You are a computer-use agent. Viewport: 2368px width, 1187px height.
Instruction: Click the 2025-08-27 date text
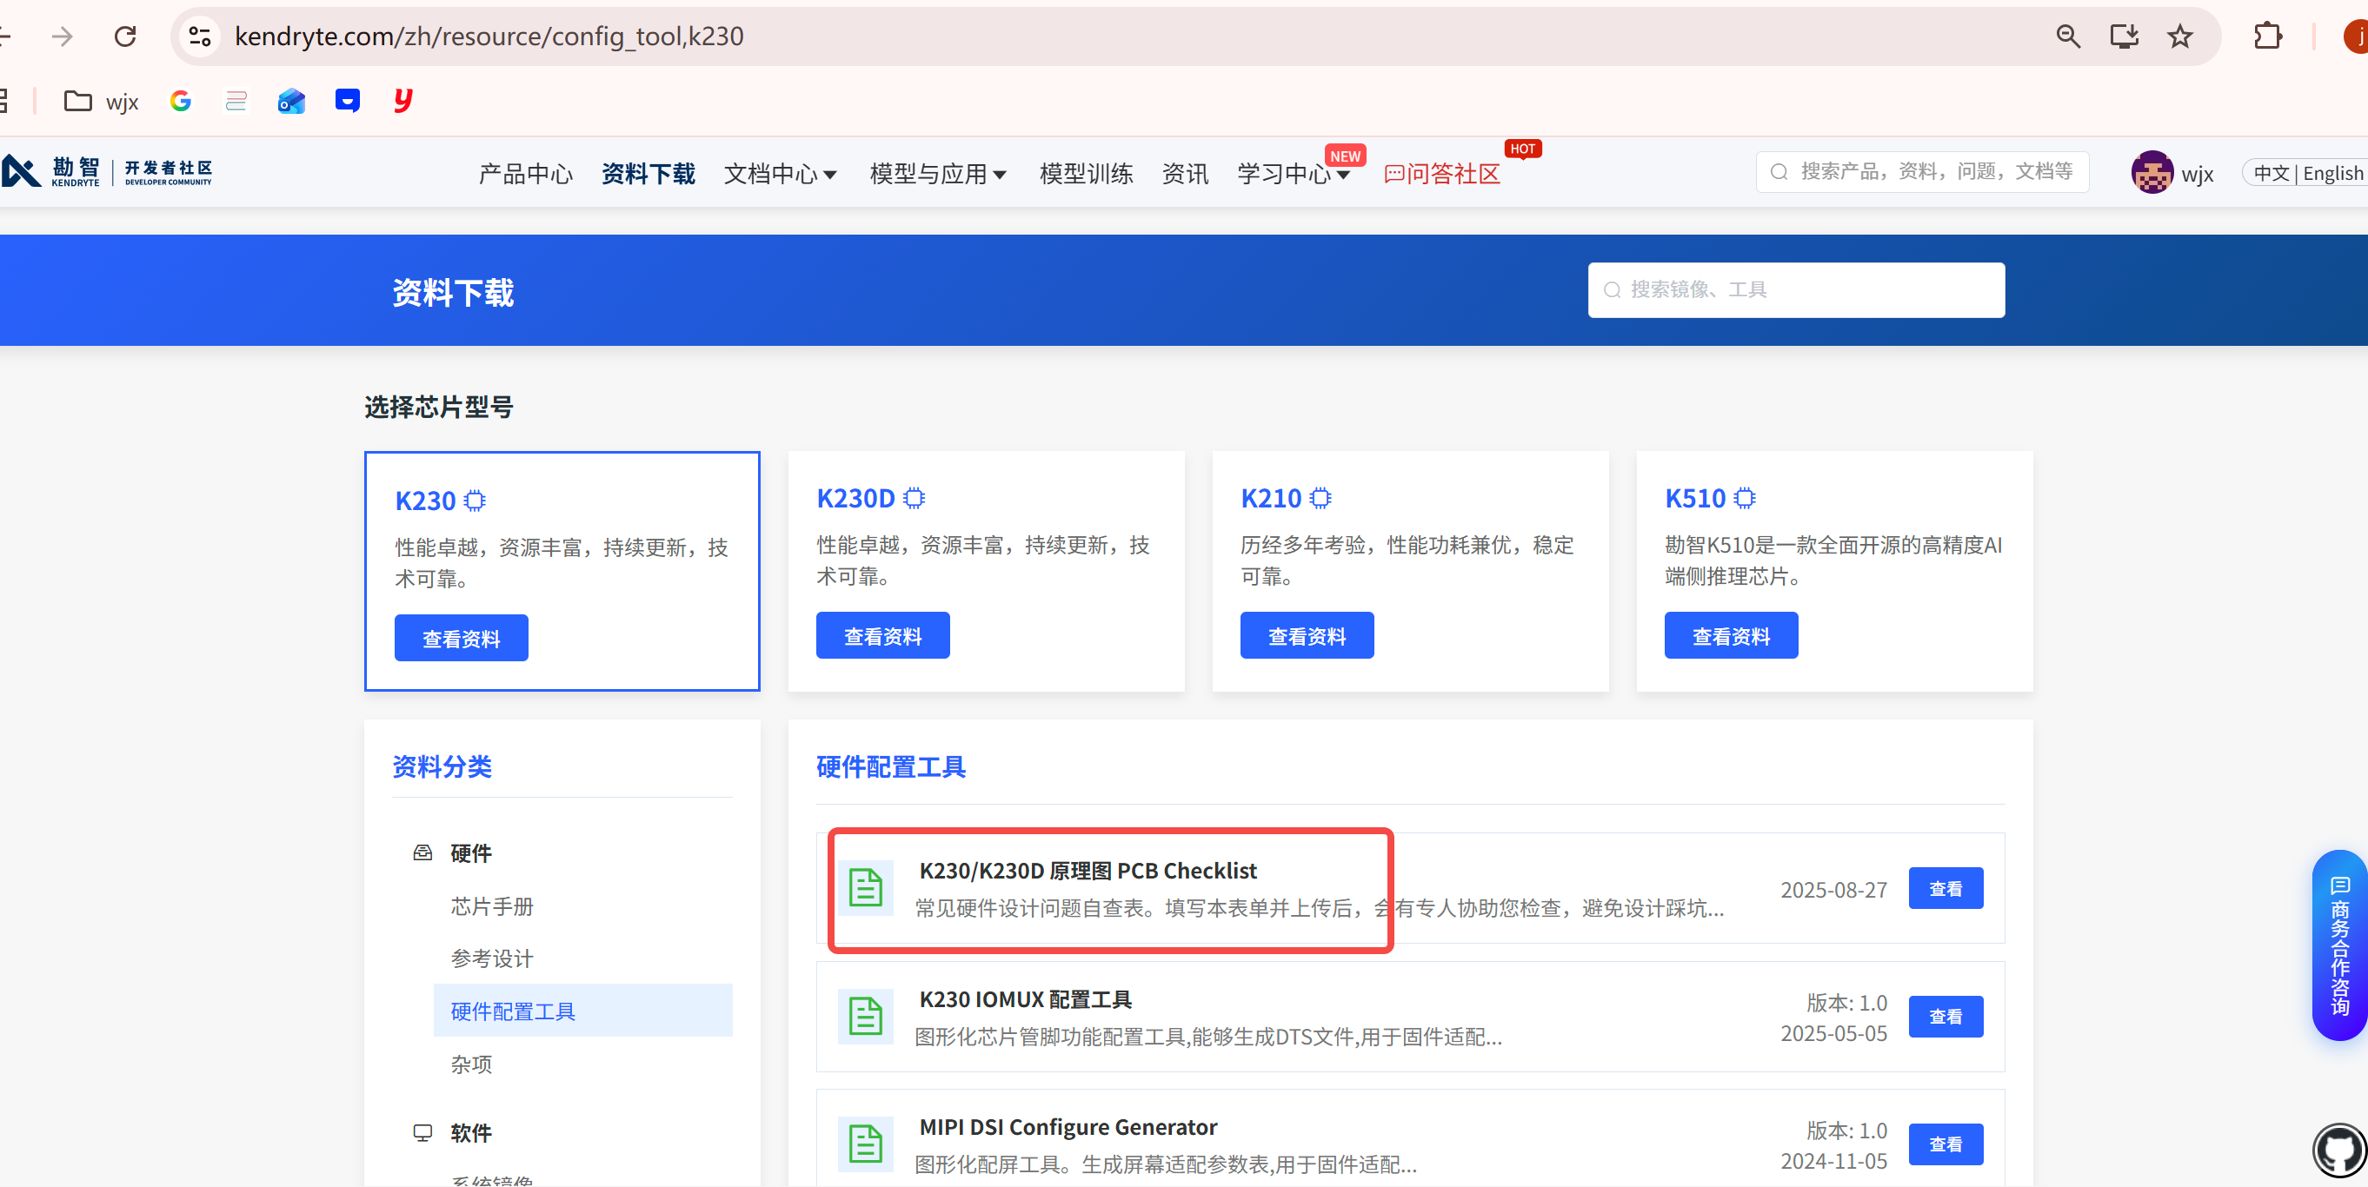click(1834, 890)
